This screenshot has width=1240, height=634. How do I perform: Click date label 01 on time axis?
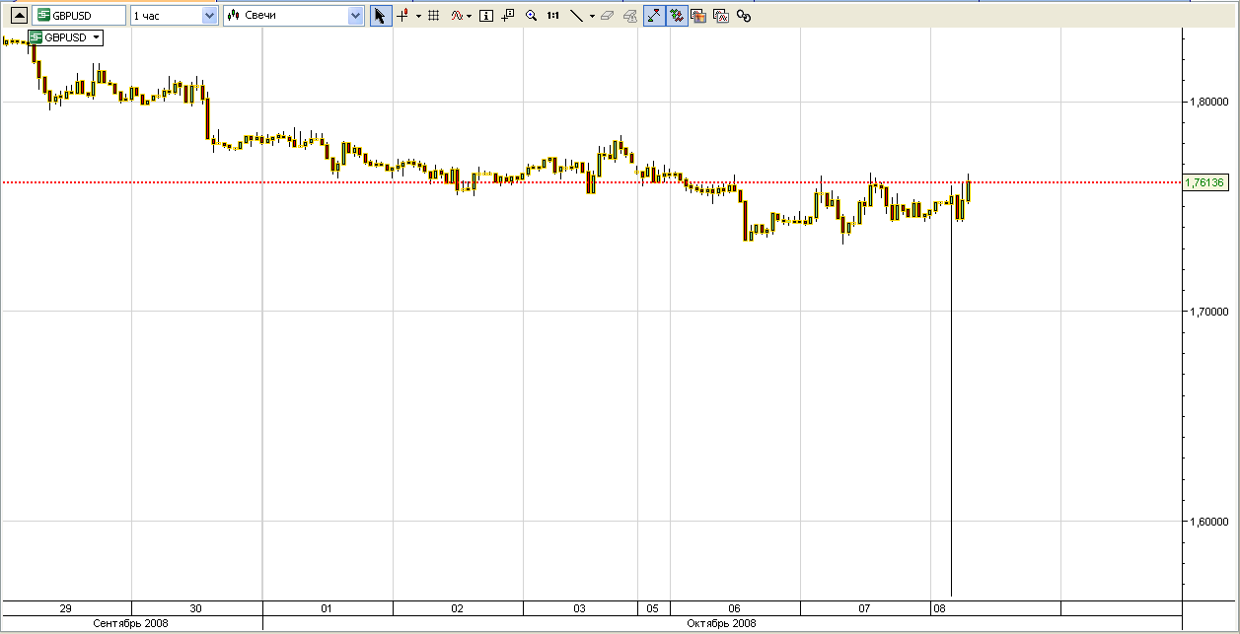327,608
